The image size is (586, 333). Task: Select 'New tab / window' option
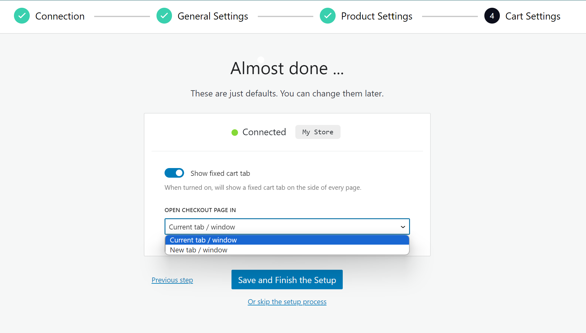[x=199, y=250]
